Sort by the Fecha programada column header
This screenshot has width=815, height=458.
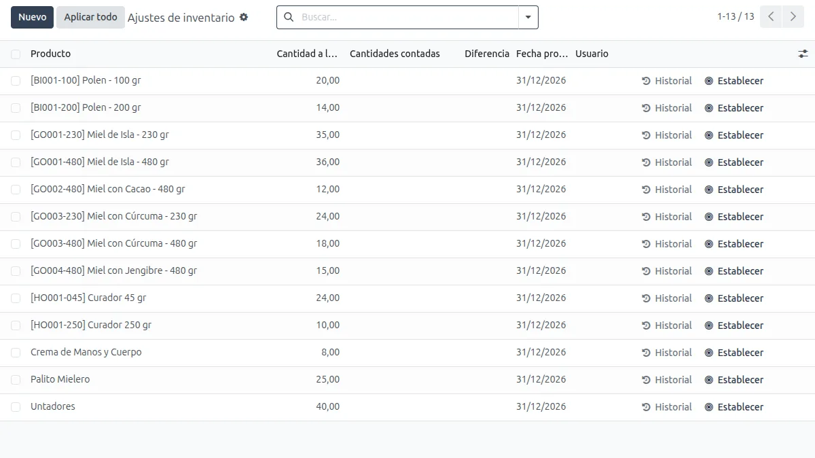click(542, 54)
